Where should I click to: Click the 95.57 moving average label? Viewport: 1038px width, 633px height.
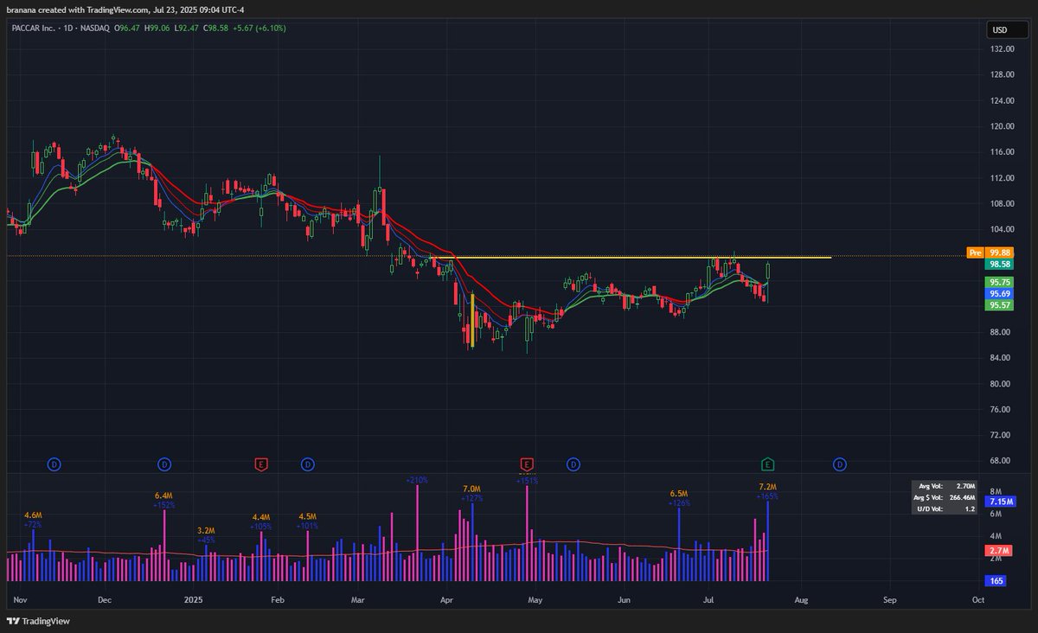999,305
